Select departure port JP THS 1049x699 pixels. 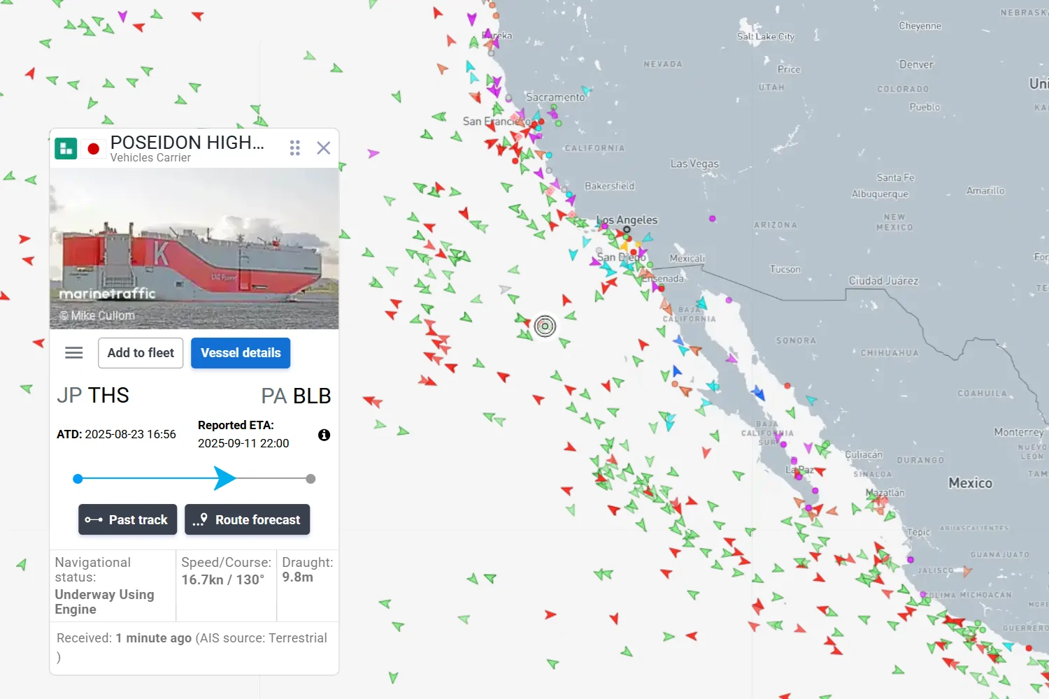[93, 396]
